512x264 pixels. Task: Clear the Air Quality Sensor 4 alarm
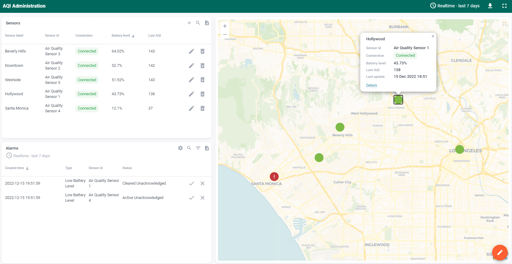point(202,198)
